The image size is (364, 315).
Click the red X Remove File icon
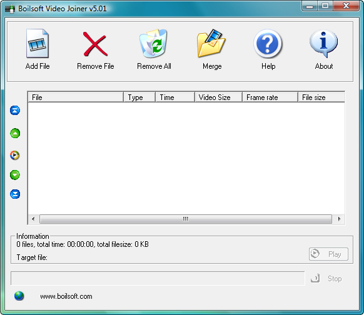pyautogui.click(x=95, y=44)
